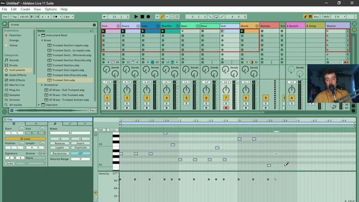Toggle track 1 activator button
359x202 pixels.
107,98
